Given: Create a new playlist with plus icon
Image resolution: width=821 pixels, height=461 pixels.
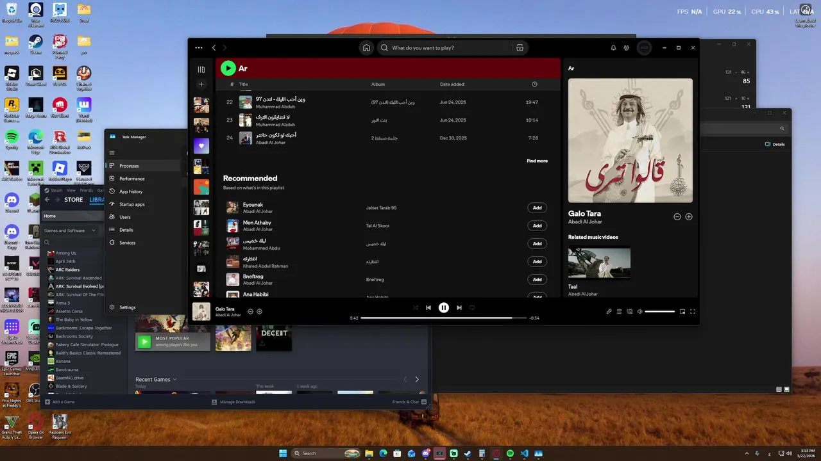Looking at the screenshot, I should click(x=201, y=84).
